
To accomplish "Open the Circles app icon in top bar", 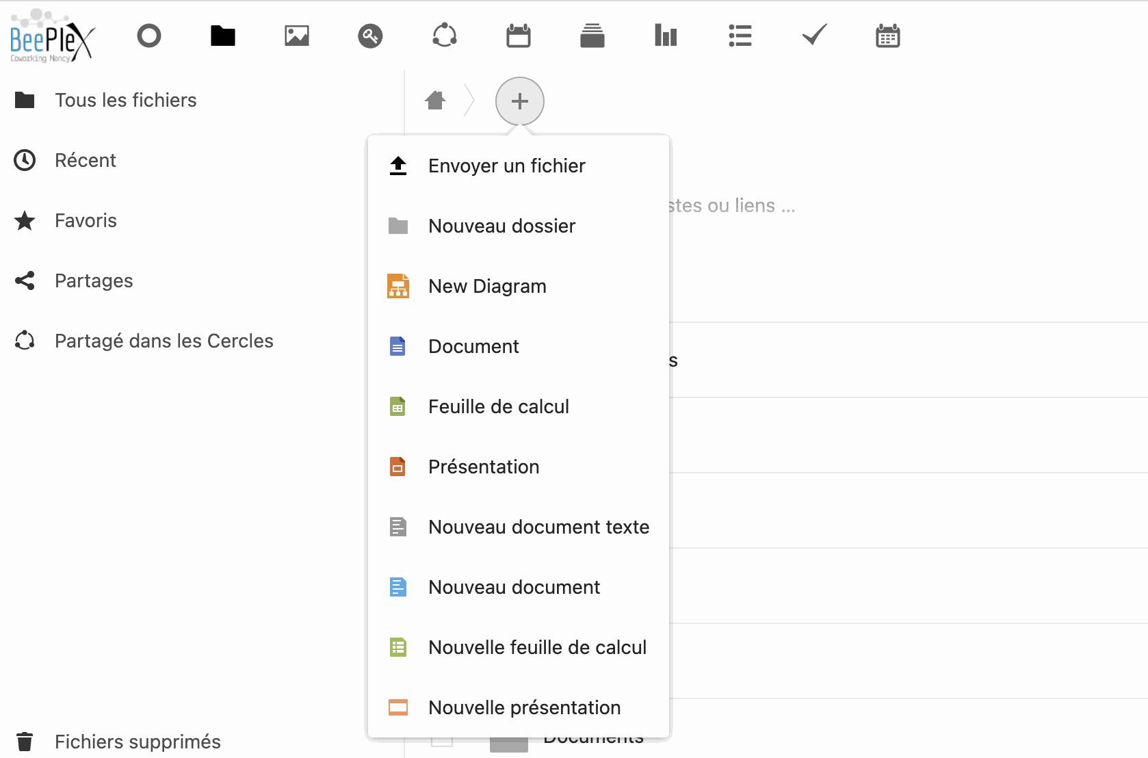I will click(x=445, y=36).
